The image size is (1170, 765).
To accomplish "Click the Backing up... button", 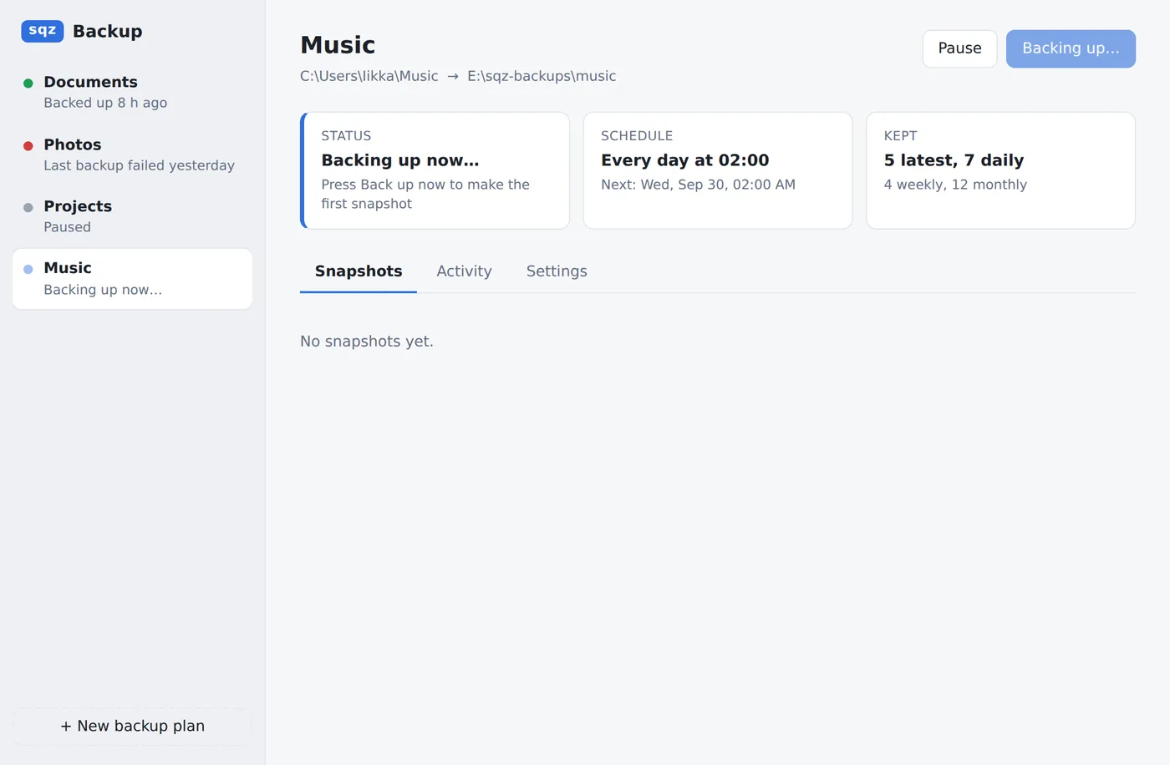I will pos(1071,48).
